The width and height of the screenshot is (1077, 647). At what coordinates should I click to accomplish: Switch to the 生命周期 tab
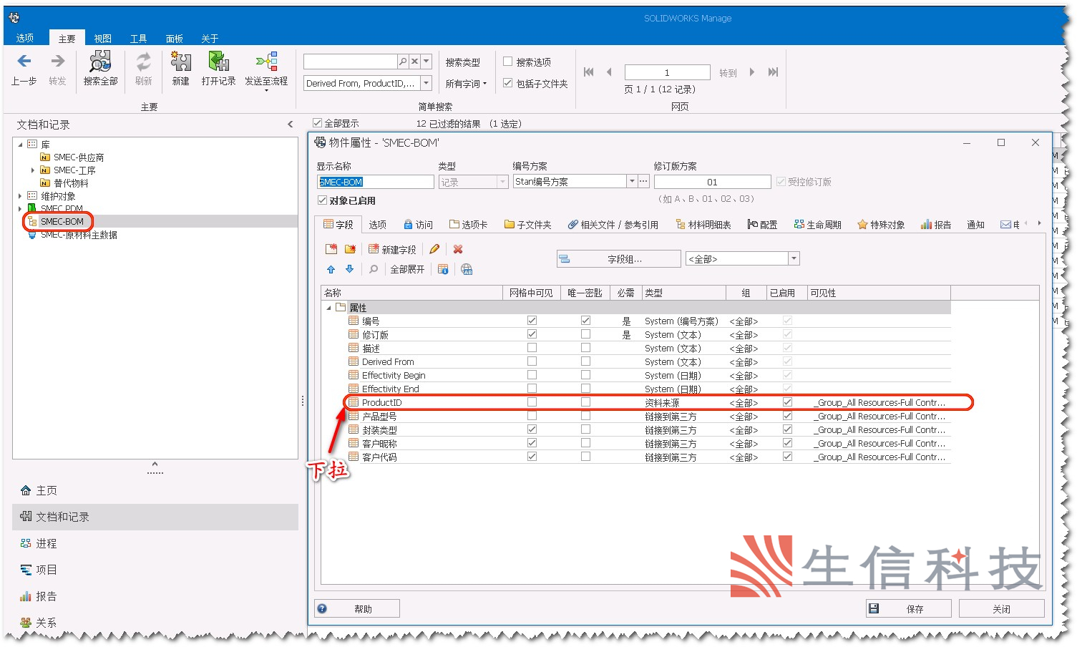pos(818,225)
